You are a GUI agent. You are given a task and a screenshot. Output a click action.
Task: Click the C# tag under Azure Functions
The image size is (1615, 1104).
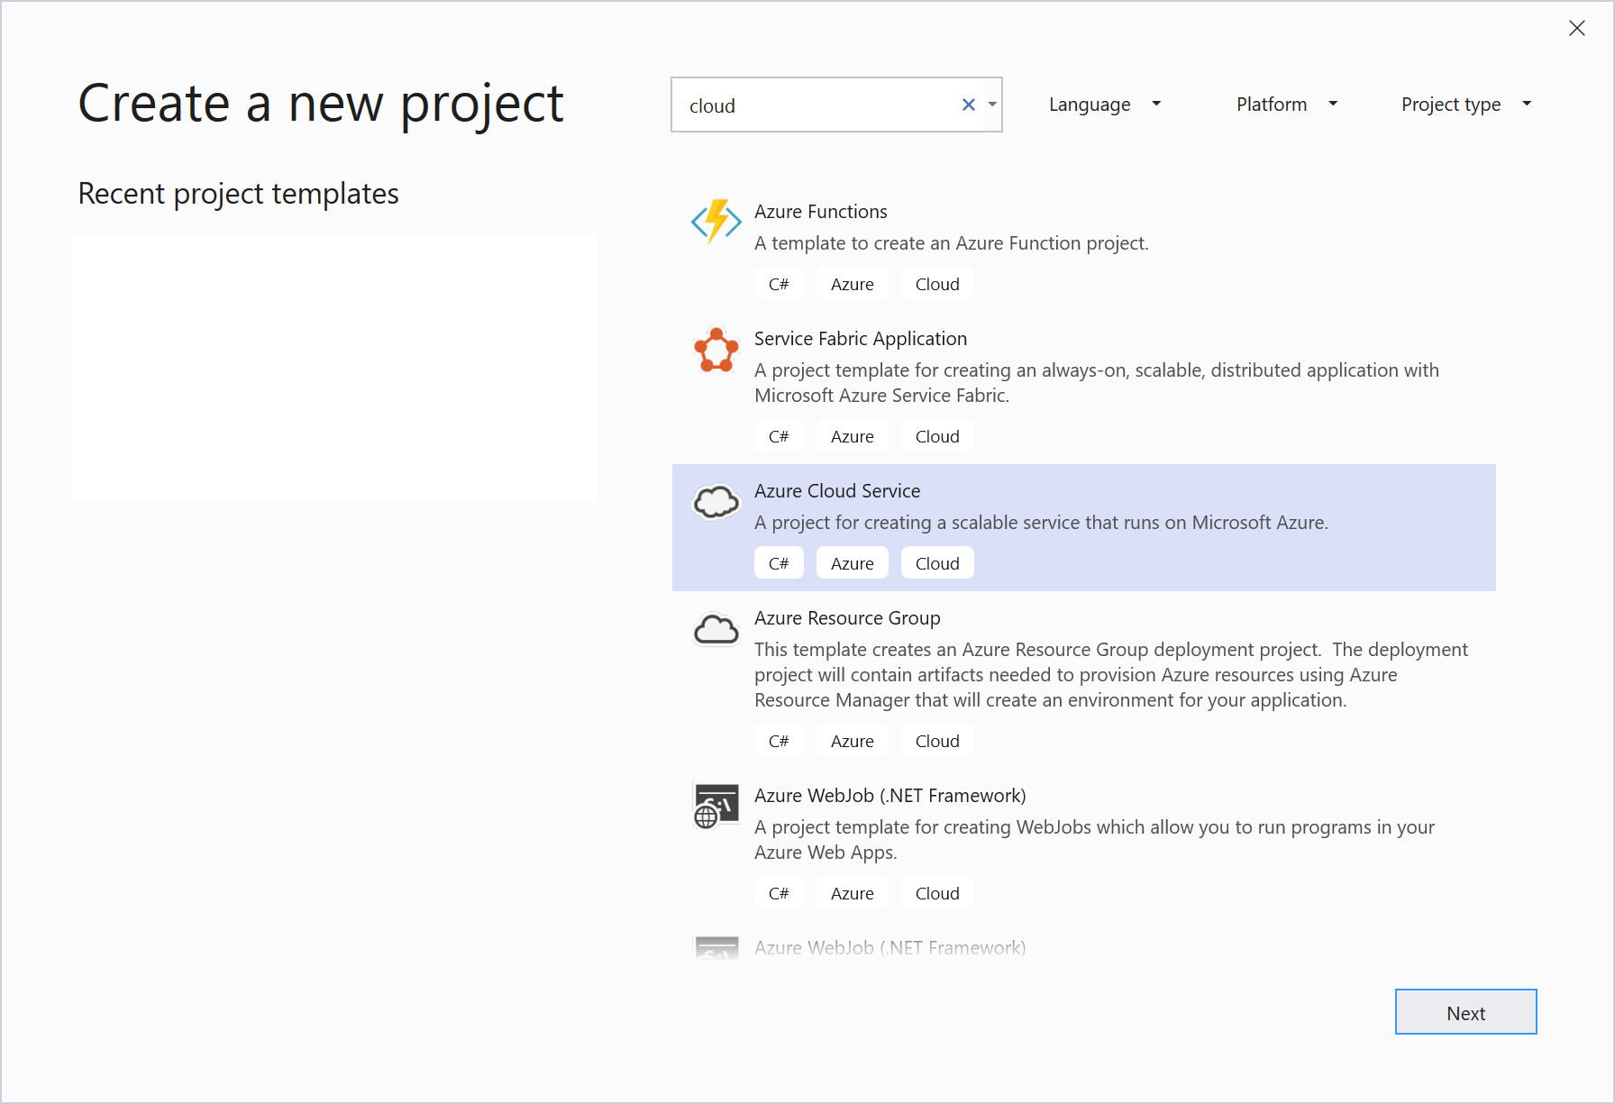(x=779, y=283)
